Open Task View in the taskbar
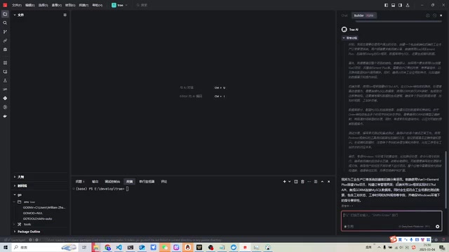 pos(84,247)
